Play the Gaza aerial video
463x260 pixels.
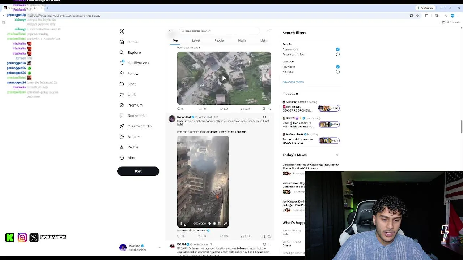224,78
